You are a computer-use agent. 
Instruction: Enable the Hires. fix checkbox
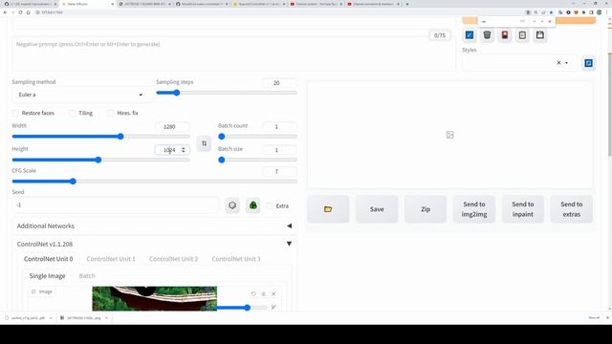tap(111, 113)
